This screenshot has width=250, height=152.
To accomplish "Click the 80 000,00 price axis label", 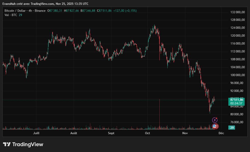I will click(237, 114).
